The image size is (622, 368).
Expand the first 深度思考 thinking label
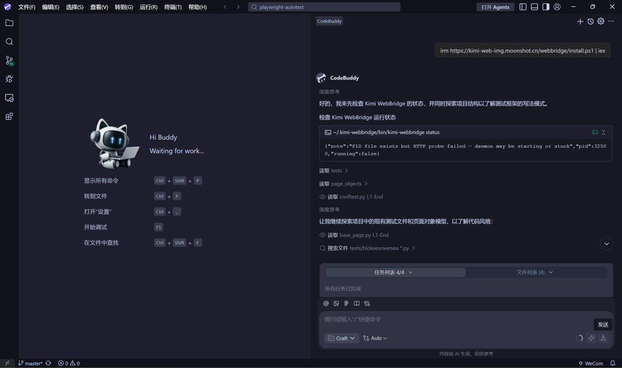(x=329, y=92)
